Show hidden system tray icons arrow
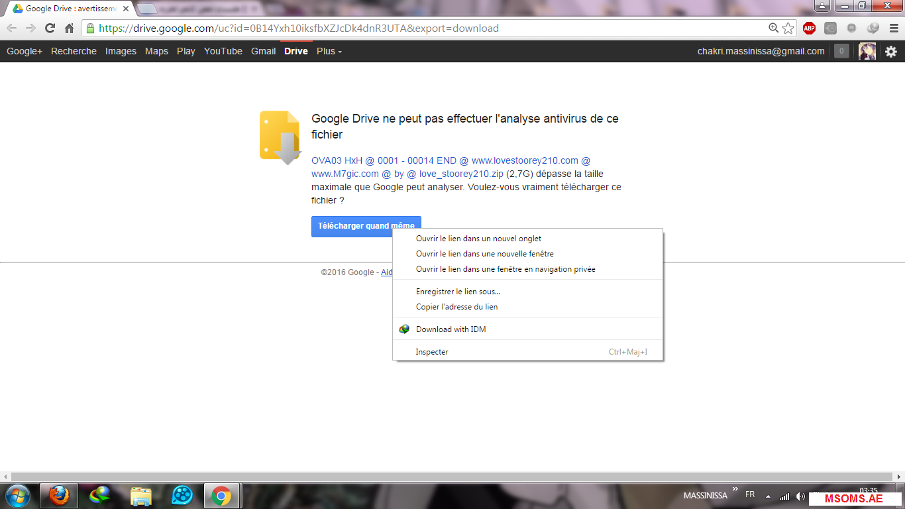The height and width of the screenshot is (509, 905). 768,496
